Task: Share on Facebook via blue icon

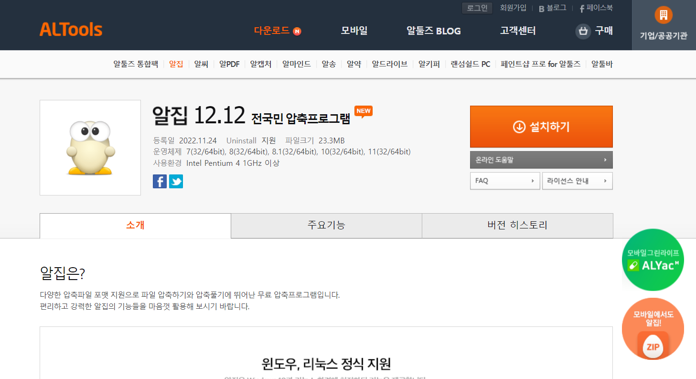Action: click(x=160, y=182)
